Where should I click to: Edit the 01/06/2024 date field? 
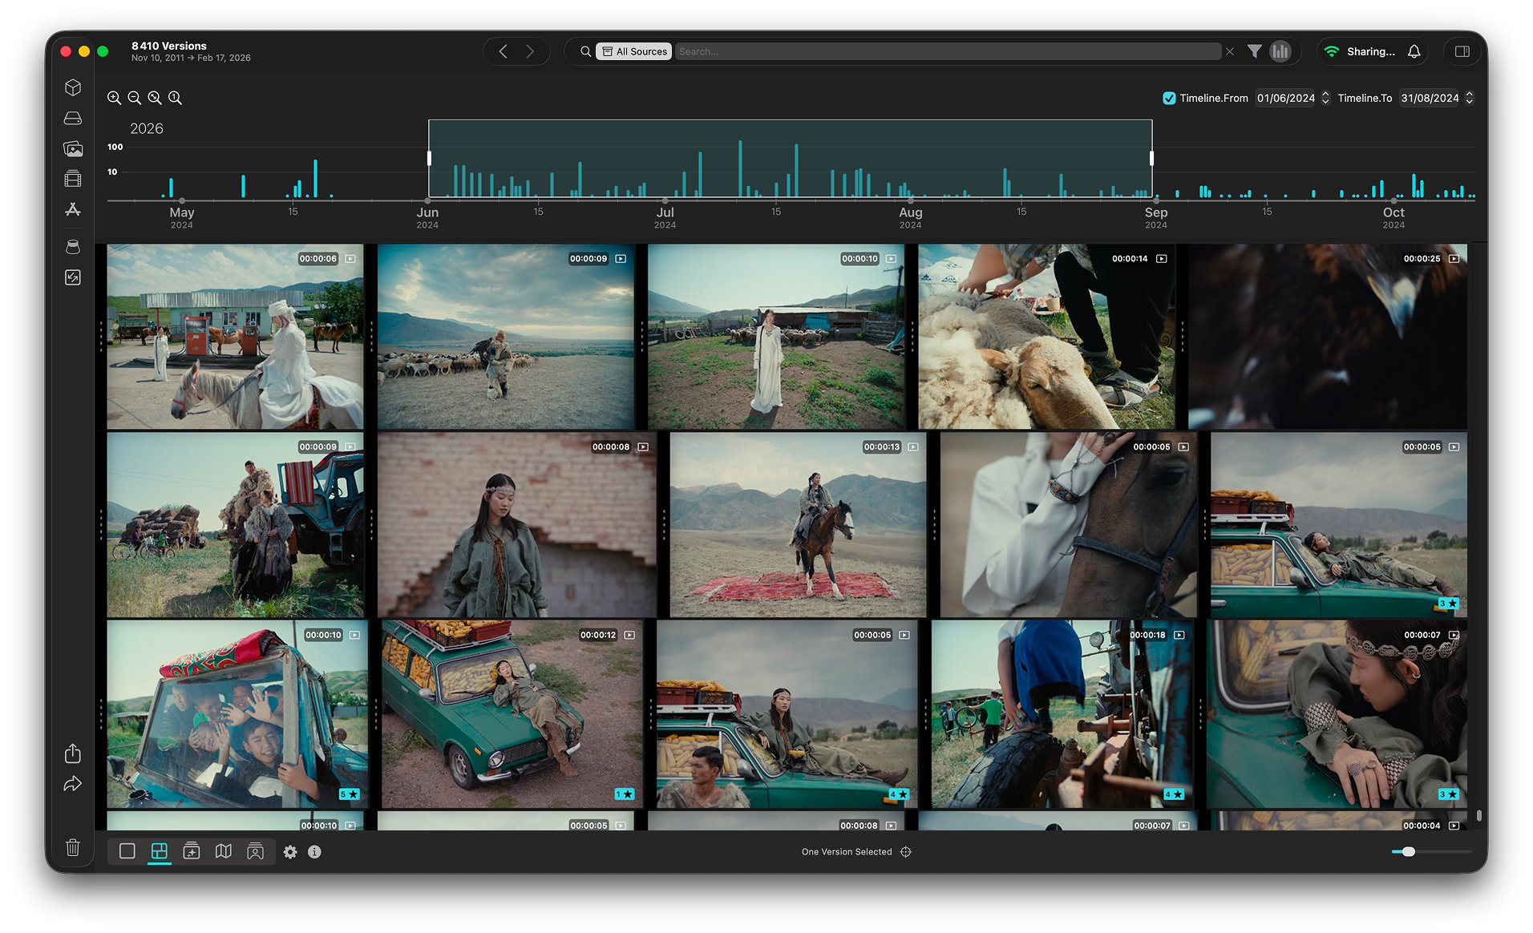point(1286,98)
